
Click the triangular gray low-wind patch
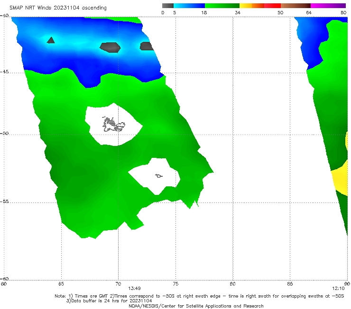point(51,40)
